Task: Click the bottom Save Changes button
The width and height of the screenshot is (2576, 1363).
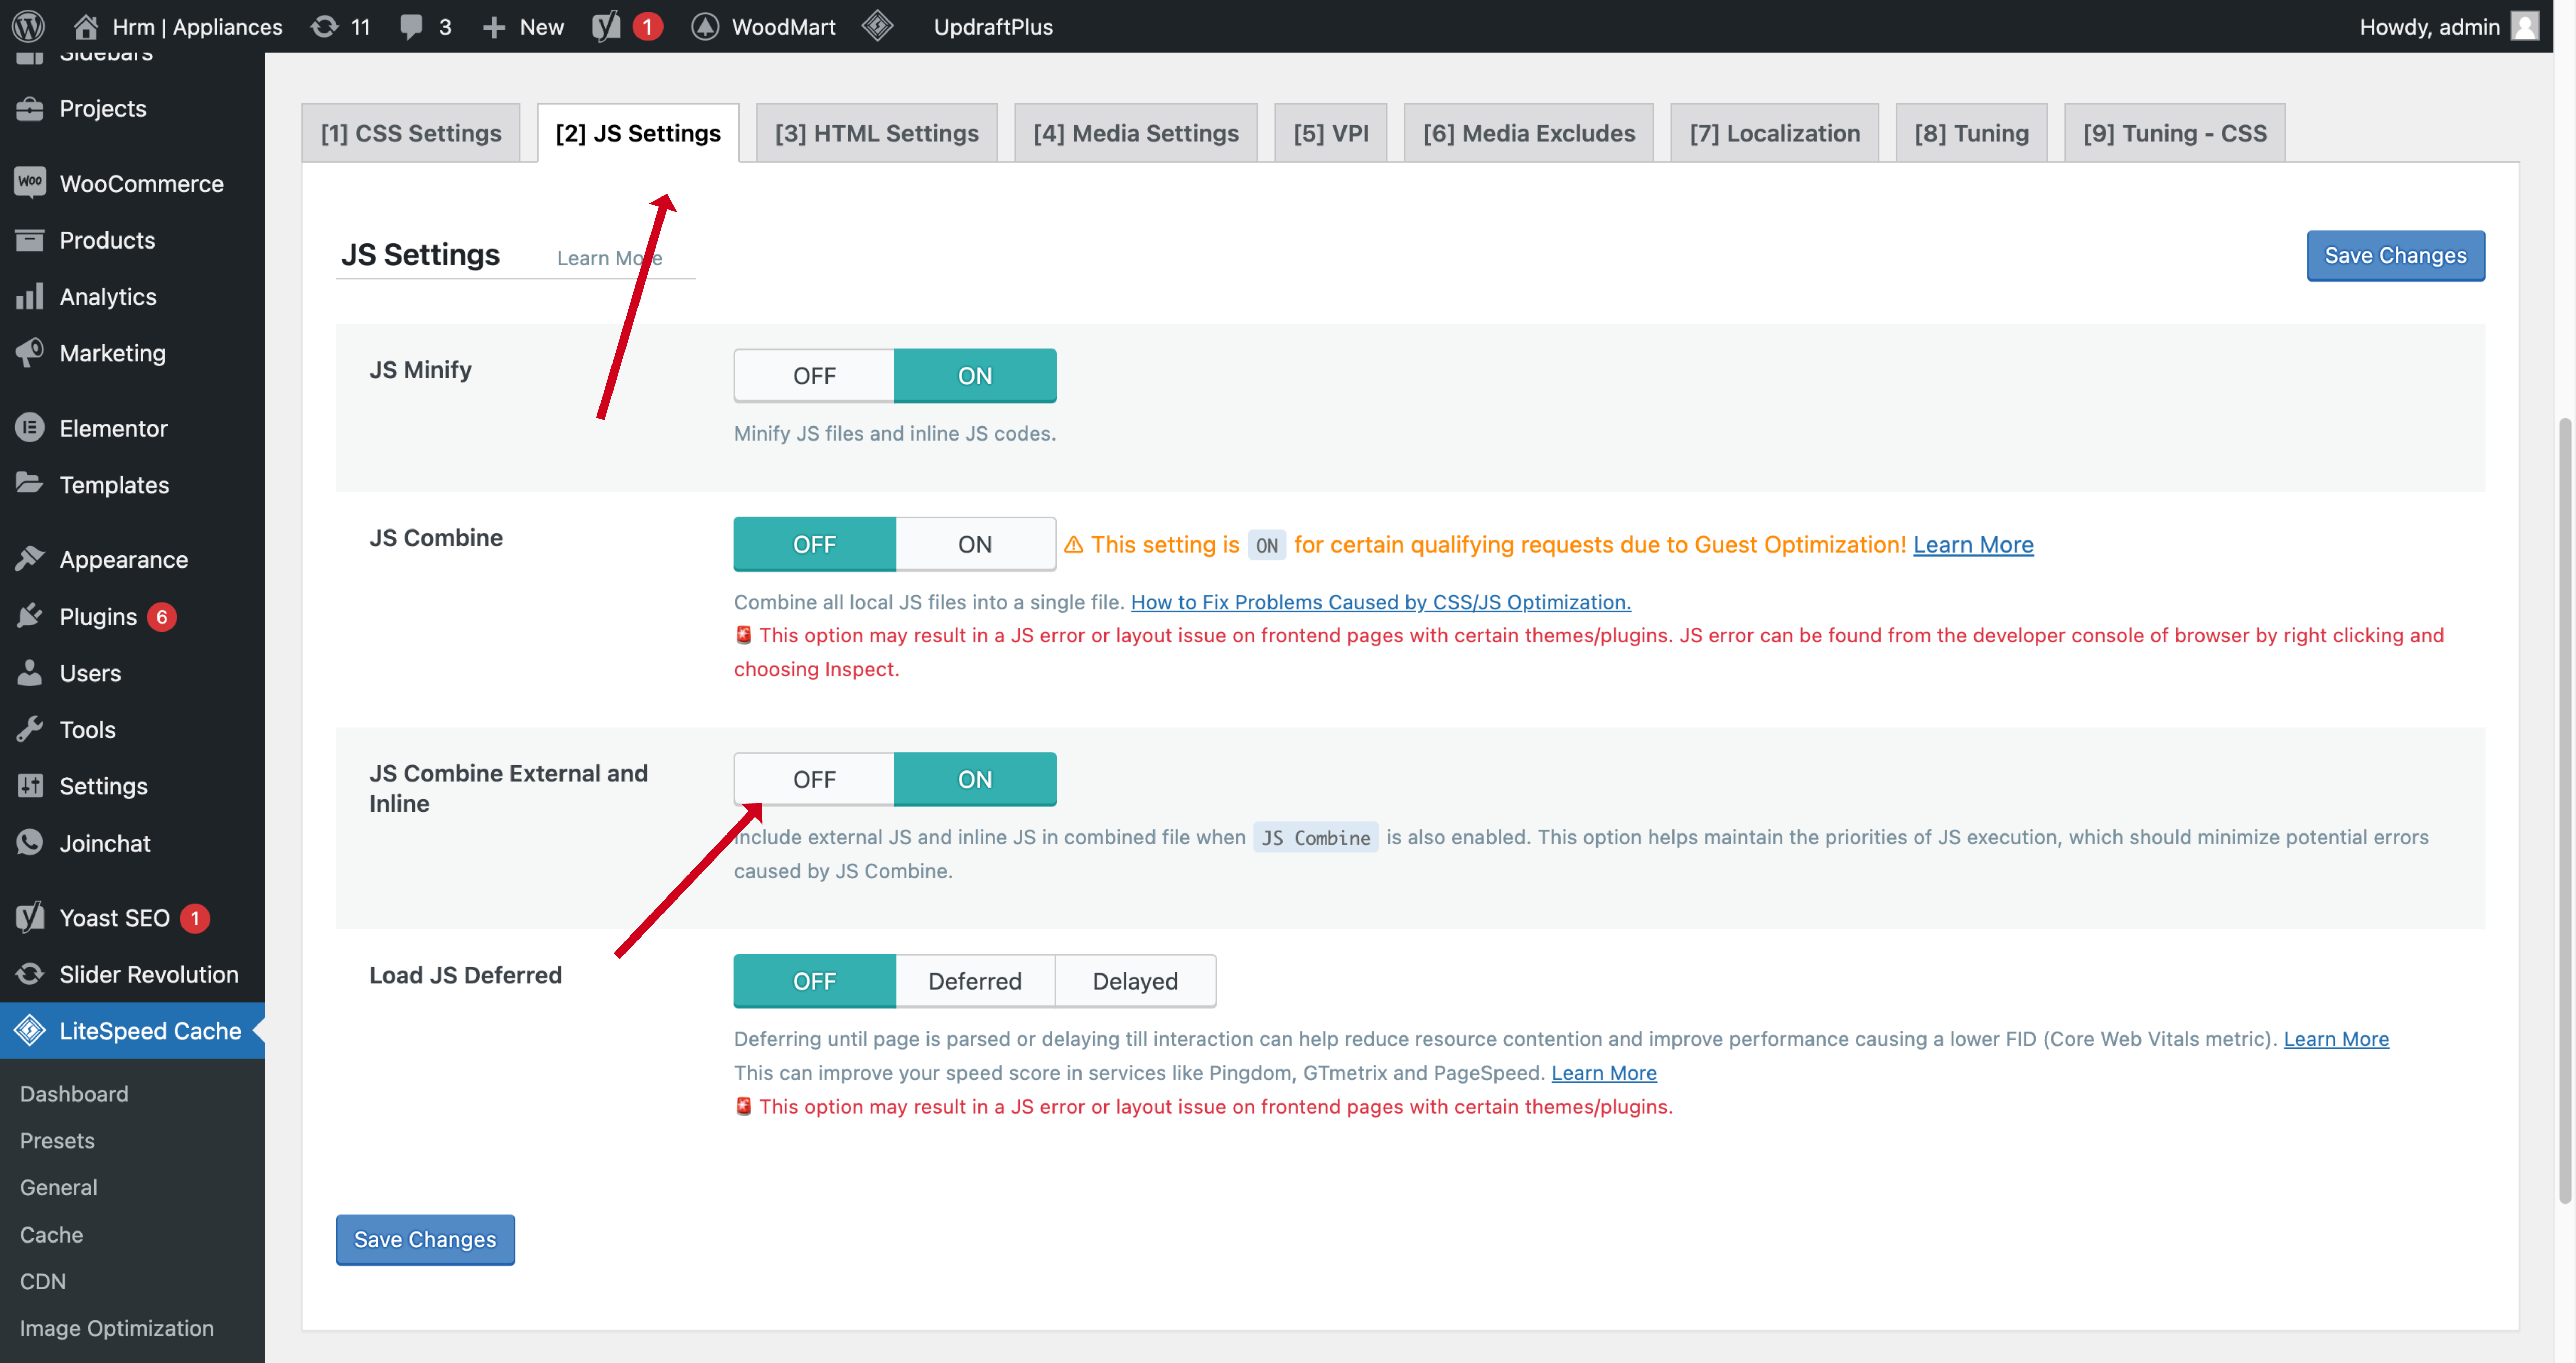Action: click(x=425, y=1240)
